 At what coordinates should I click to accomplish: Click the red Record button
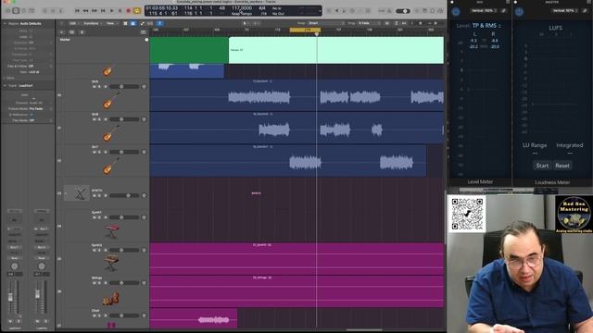pos(128,11)
